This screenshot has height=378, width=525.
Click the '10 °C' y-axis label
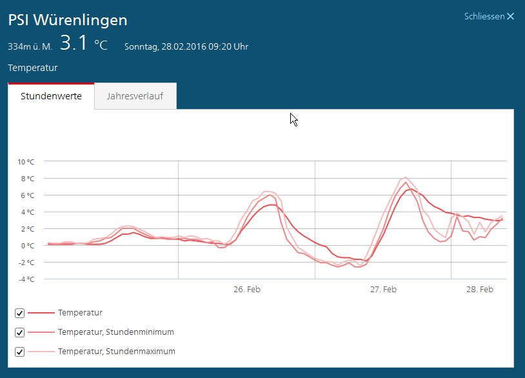tap(26, 162)
